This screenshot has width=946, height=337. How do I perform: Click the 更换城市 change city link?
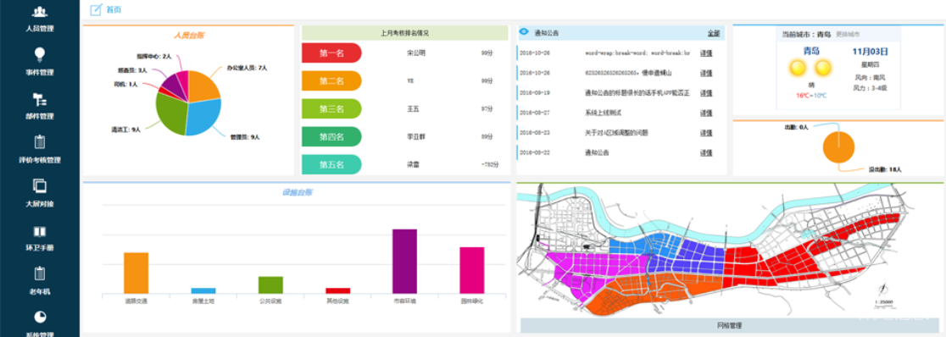coord(848,35)
